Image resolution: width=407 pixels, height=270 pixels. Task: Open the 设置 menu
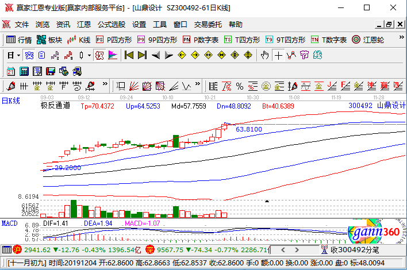[139, 25]
